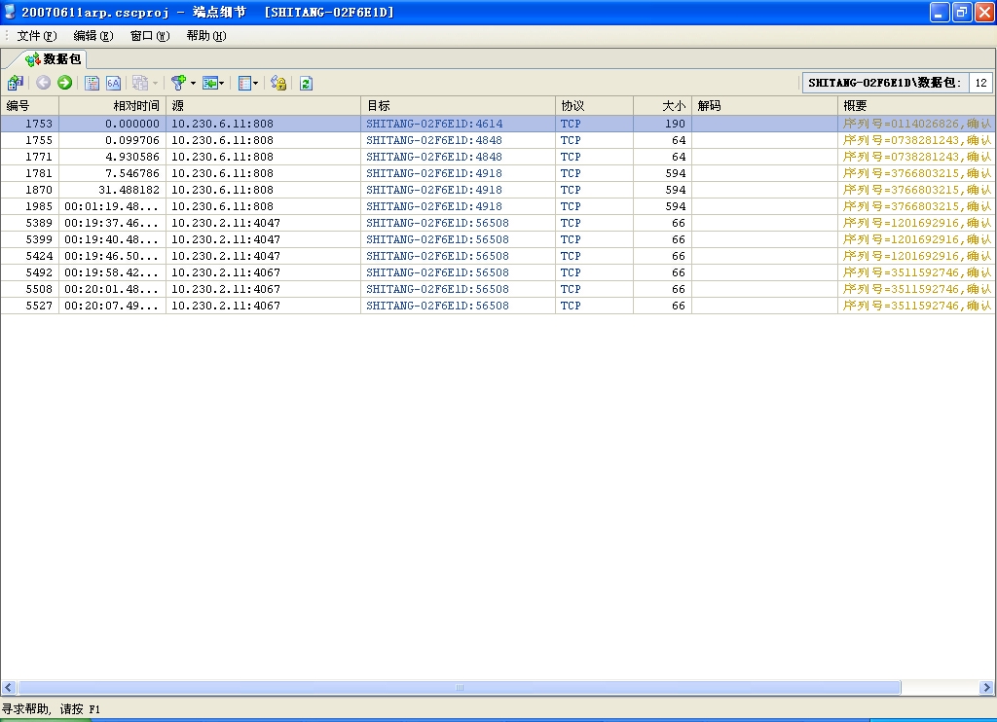Click the 大小 column header

pyautogui.click(x=662, y=105)
